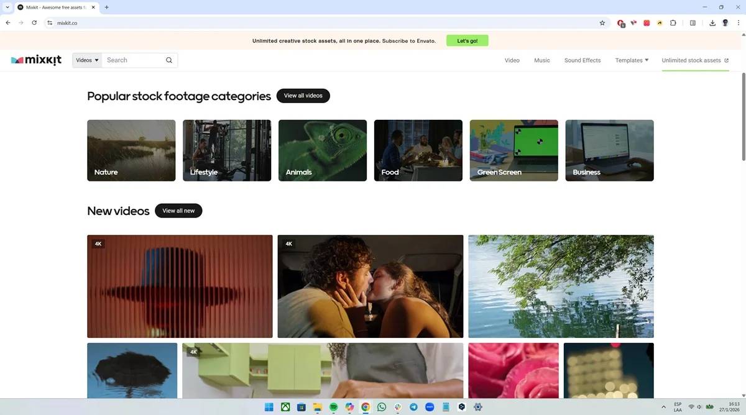Open the Lifestyle category card
Image resolution: width=746 pixels, height=415 pixels.
coord(227,150)
